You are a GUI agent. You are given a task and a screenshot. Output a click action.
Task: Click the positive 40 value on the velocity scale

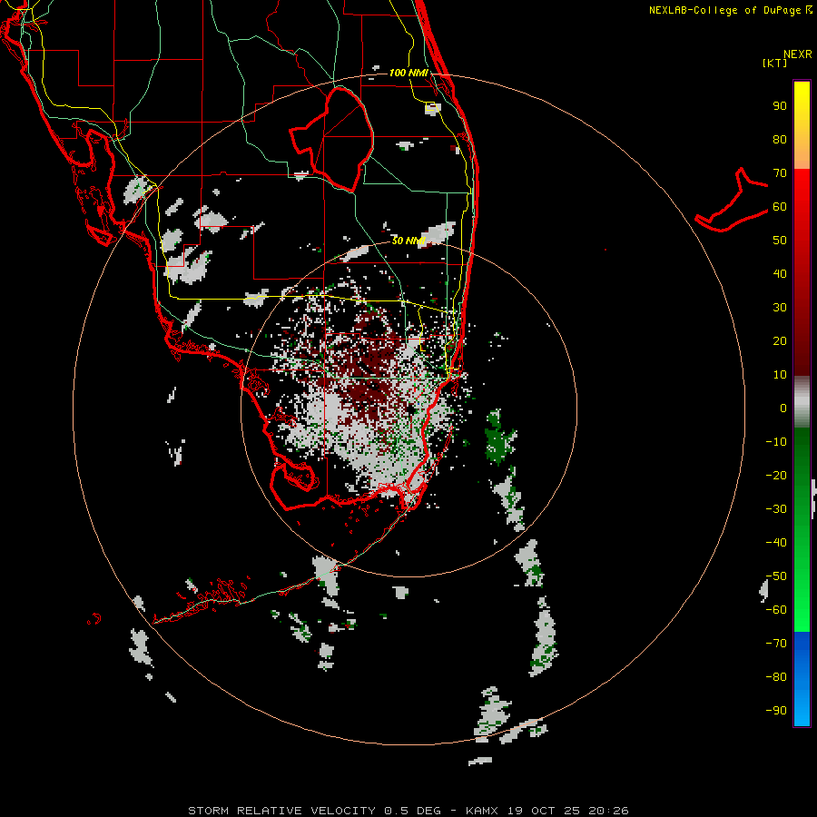pos(780,274)
